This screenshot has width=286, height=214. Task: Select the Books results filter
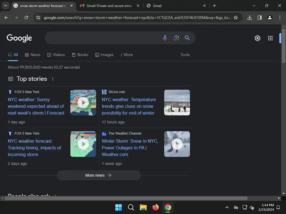click(80, 55)
